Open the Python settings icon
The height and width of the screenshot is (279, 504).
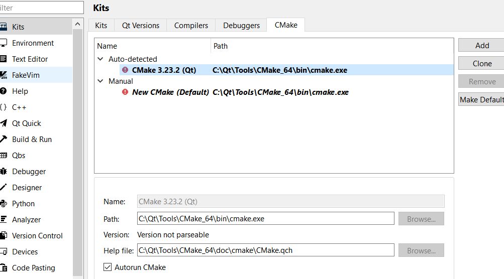pos(3,203)
